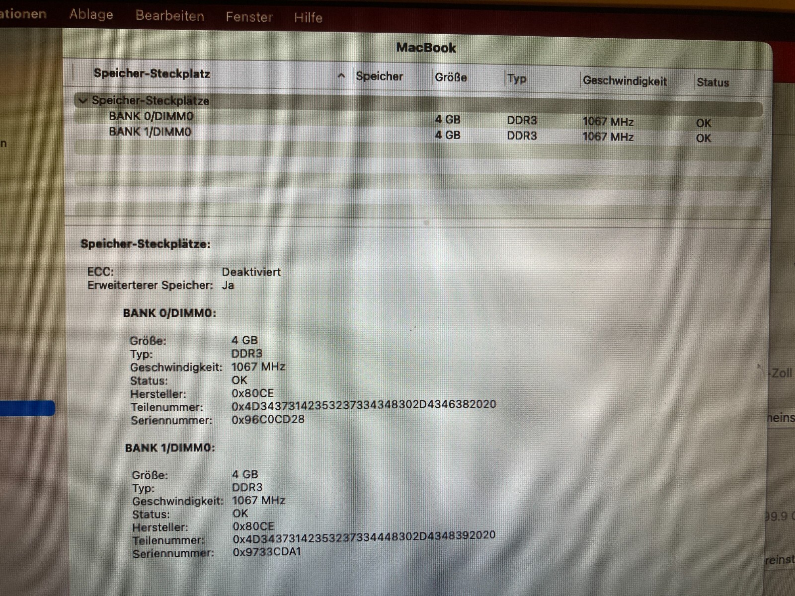Click the 4 GB cell of BANK 0/DIMM0
Image resolution: width=795 pixels, height=596 pixels.
pyautogui.click(x=447, y=120)
